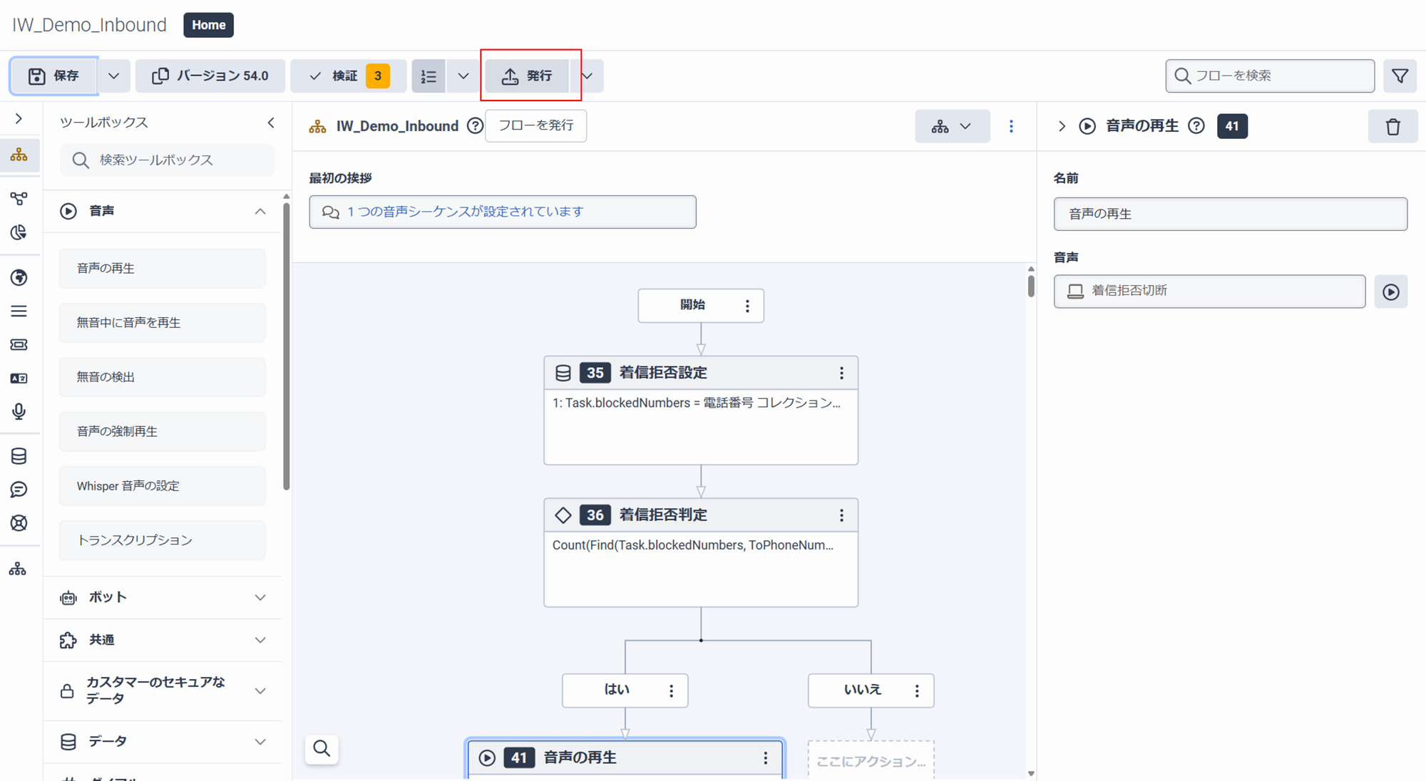The width and height of the screenshot is (1426, 781).
Task: Click the database sidebar icon
Action: click(19, 456)
